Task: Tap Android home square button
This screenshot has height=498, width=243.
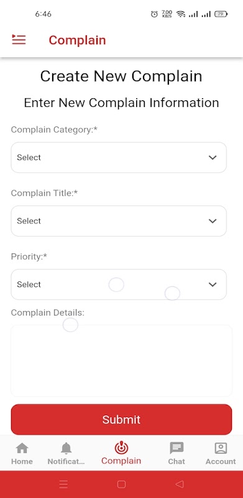Action: pyautogui.click(x=121, y=484)
